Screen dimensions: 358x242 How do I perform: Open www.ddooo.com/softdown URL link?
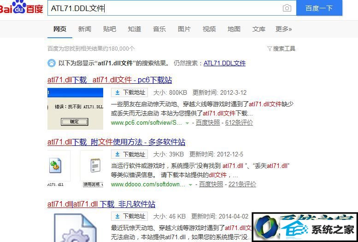point(148,184)
